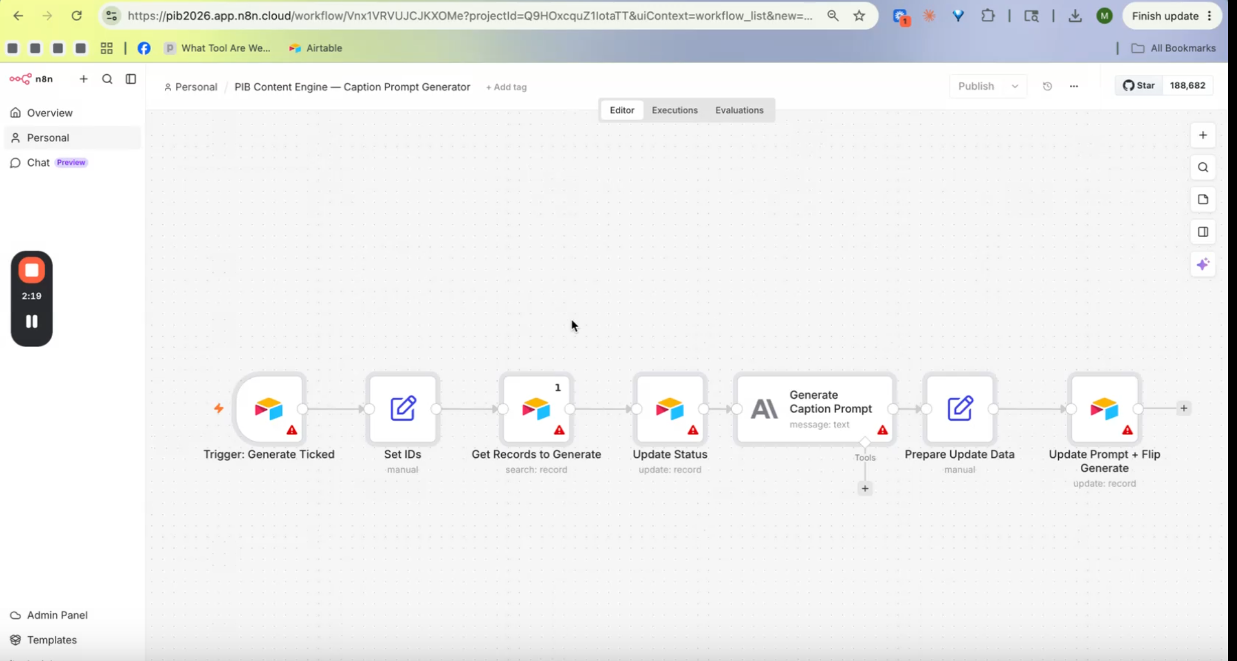1237x661 pixels.
Task: Select the Update Status Airtable node
Action: point(670,409)
